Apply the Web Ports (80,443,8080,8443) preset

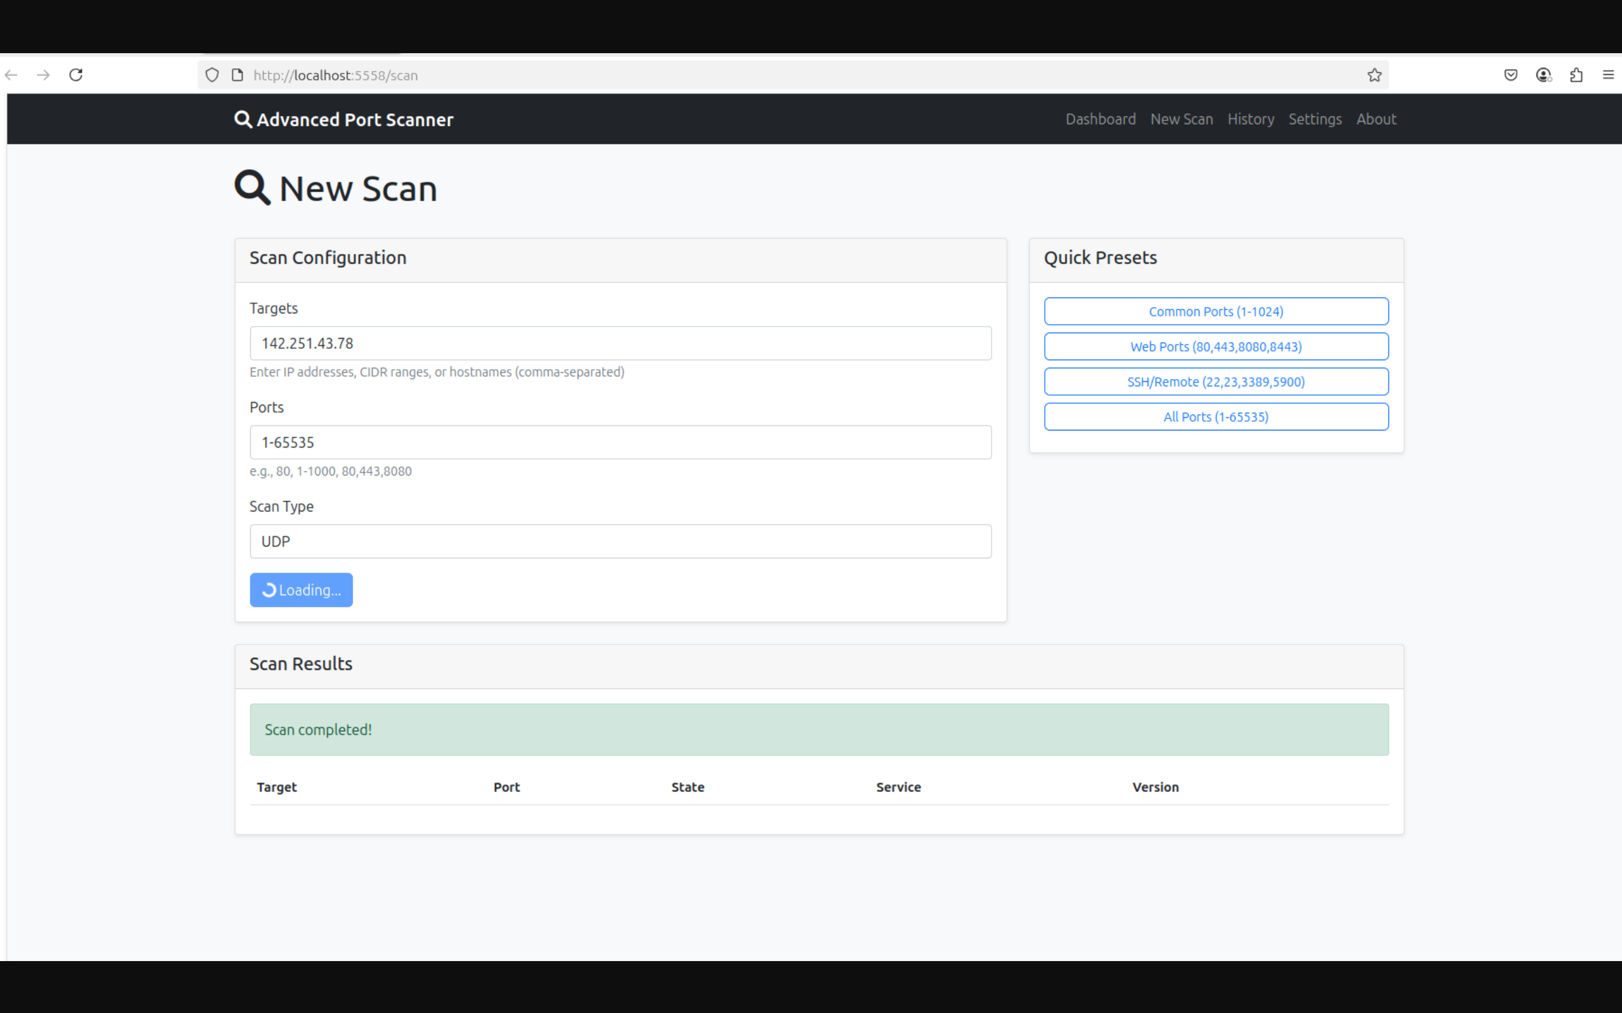pyautogui.click(x=1216, y=346)
